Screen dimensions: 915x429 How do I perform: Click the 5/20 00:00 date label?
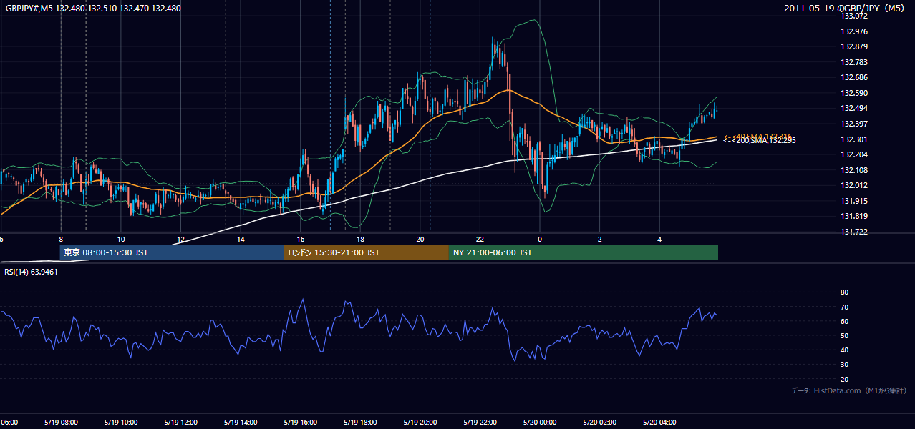[x=540, y=423]
